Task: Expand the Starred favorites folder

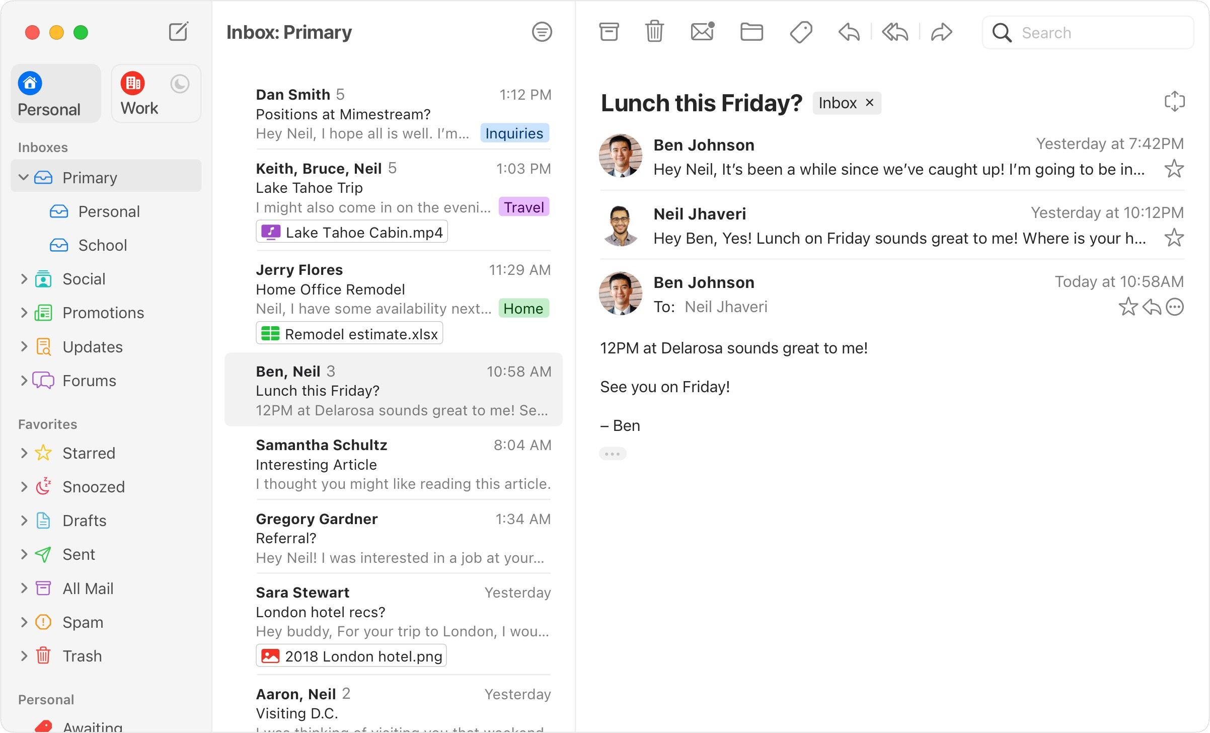Action: click(24, 453)
